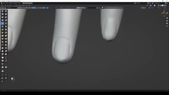Select the Smooth brush tool
Image resolution: width=169 pixels, height=95 pixels.
(x=6, y=23)
